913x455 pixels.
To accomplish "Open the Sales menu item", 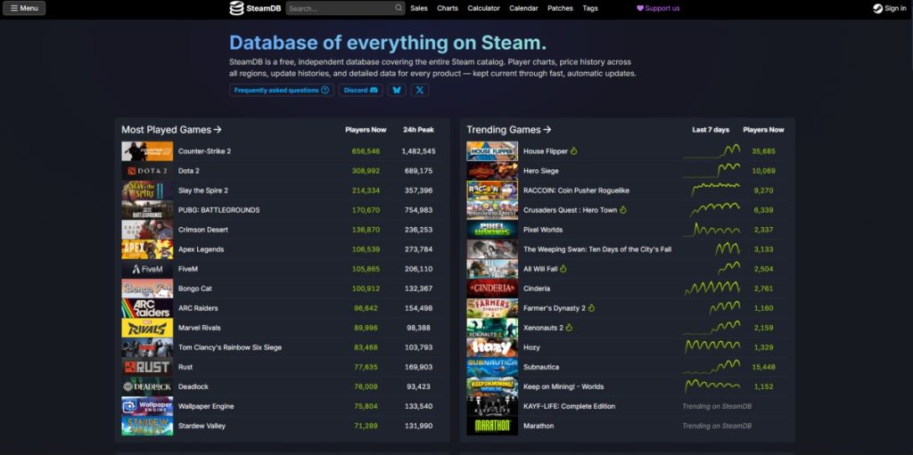I will coord(419,8).
